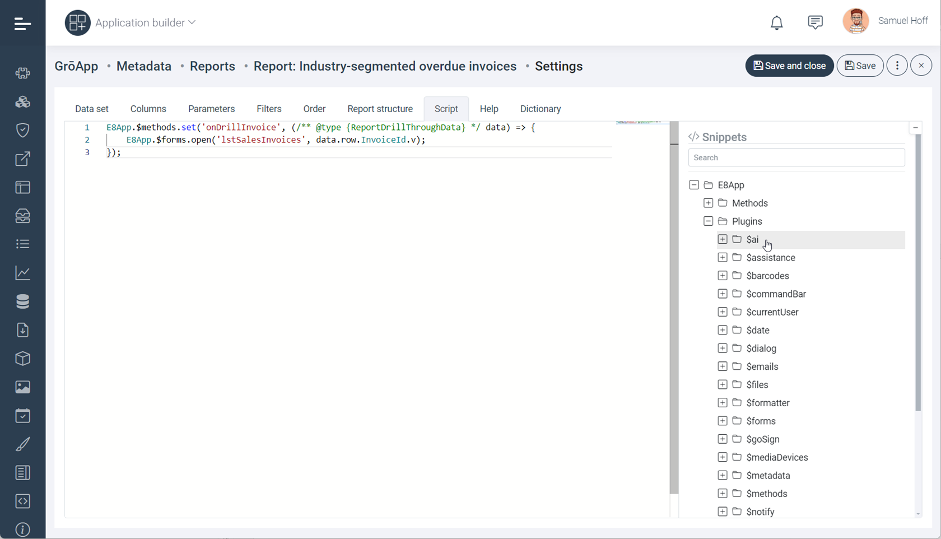Screen dimensions: 941x539
Task: Click the Save and close button
Action: coord(789,66)
